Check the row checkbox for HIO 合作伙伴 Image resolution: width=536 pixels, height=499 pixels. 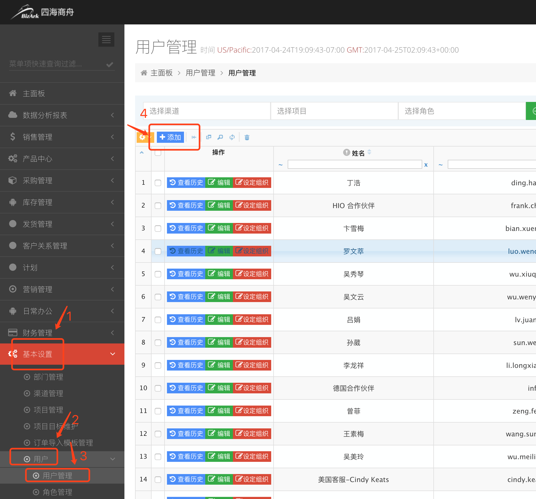point(158,206)
